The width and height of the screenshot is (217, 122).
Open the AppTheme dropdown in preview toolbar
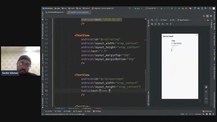point(184,20)
